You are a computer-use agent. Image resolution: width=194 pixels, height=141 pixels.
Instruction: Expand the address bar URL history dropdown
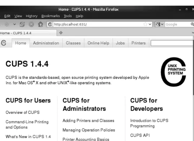(150, 24)
